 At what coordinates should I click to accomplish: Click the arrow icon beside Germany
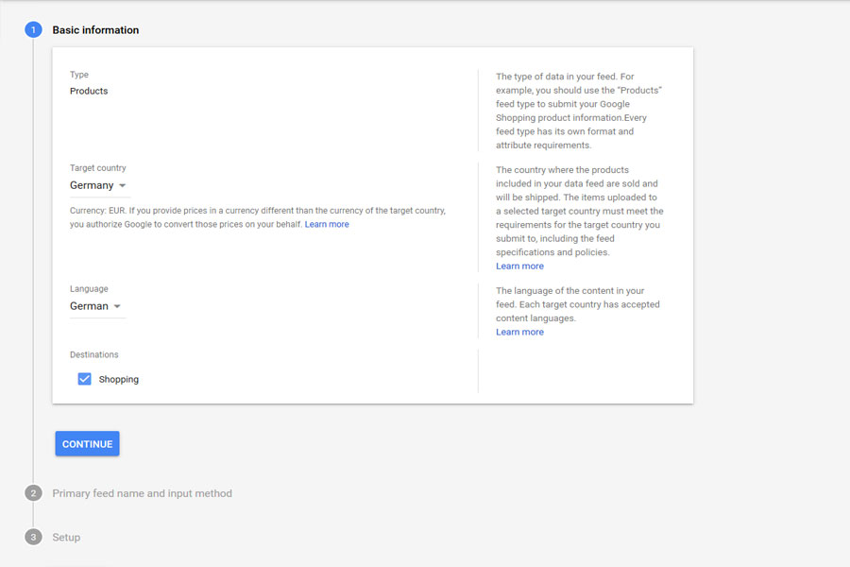(x=122, y=186)
